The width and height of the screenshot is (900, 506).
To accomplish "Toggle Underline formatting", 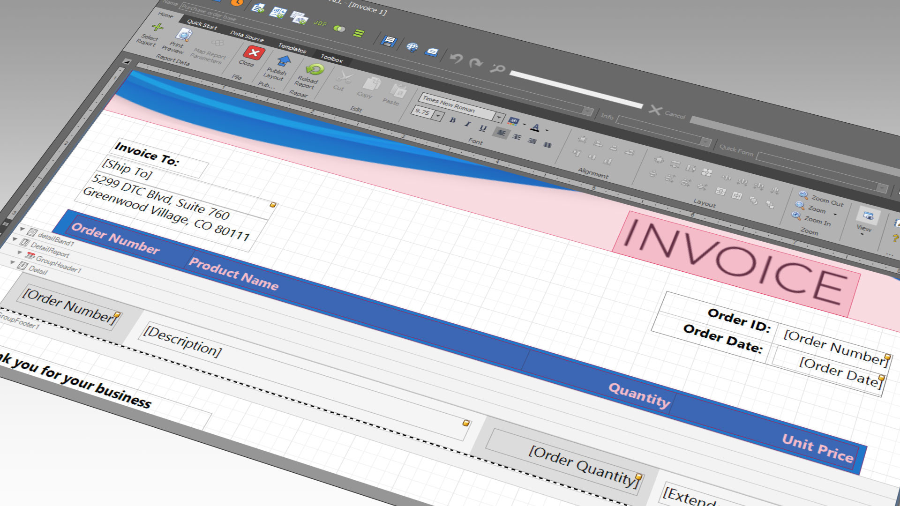I will pos(483,128).
